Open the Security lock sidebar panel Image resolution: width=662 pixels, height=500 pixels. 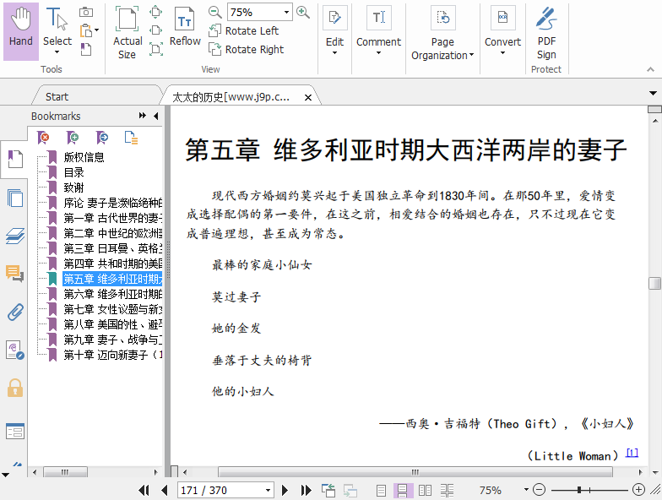[x=15, y=389]
